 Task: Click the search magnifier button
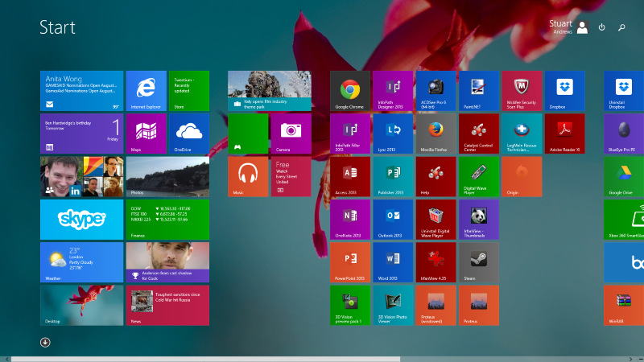[621, 27]
